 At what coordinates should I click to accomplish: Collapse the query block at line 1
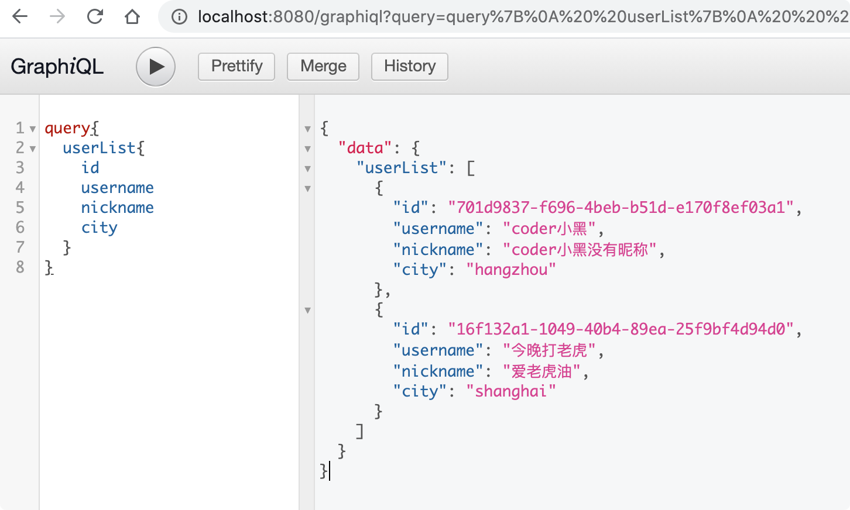click(33, 129)
